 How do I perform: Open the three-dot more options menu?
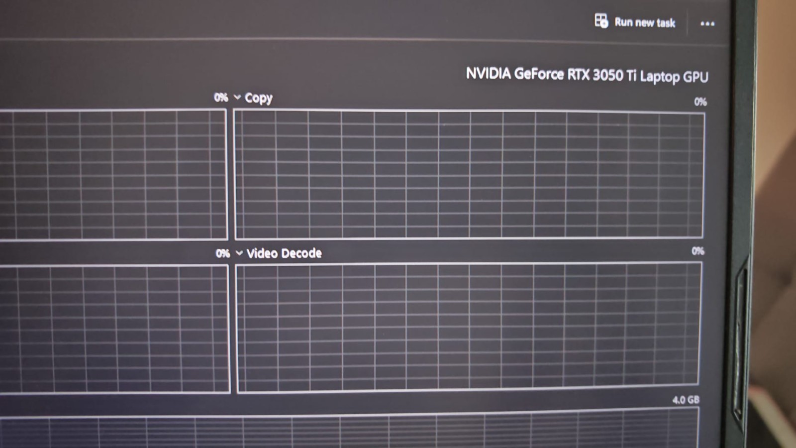[707, 23]
